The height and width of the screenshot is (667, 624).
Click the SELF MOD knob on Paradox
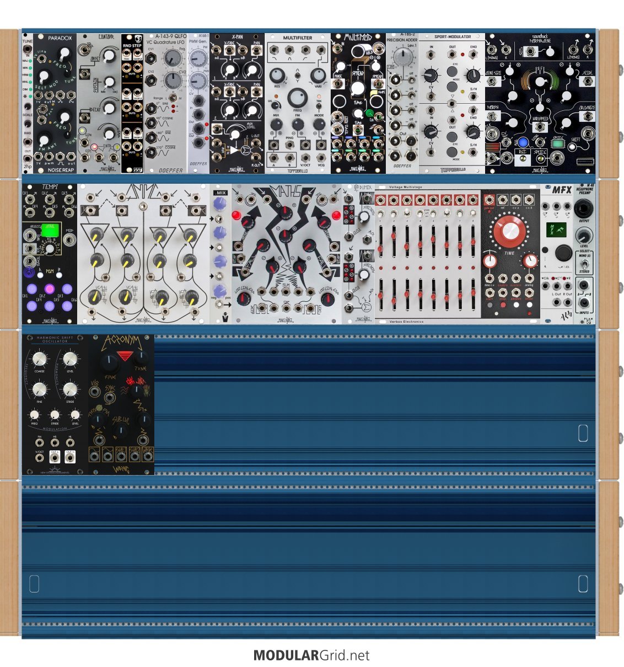42,77
